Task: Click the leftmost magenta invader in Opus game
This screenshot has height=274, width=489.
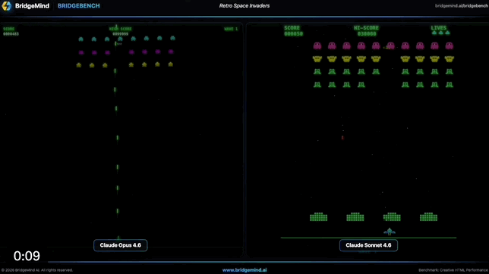Action: [x=81, y=52]
